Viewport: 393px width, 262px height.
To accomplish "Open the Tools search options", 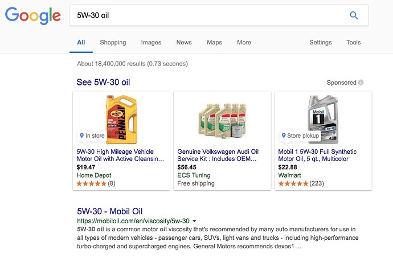I will click(x=353, y=42).
